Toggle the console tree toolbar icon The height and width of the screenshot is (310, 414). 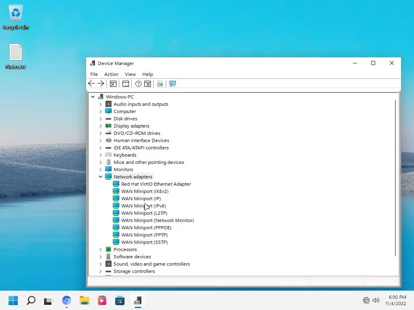[113, 84]
